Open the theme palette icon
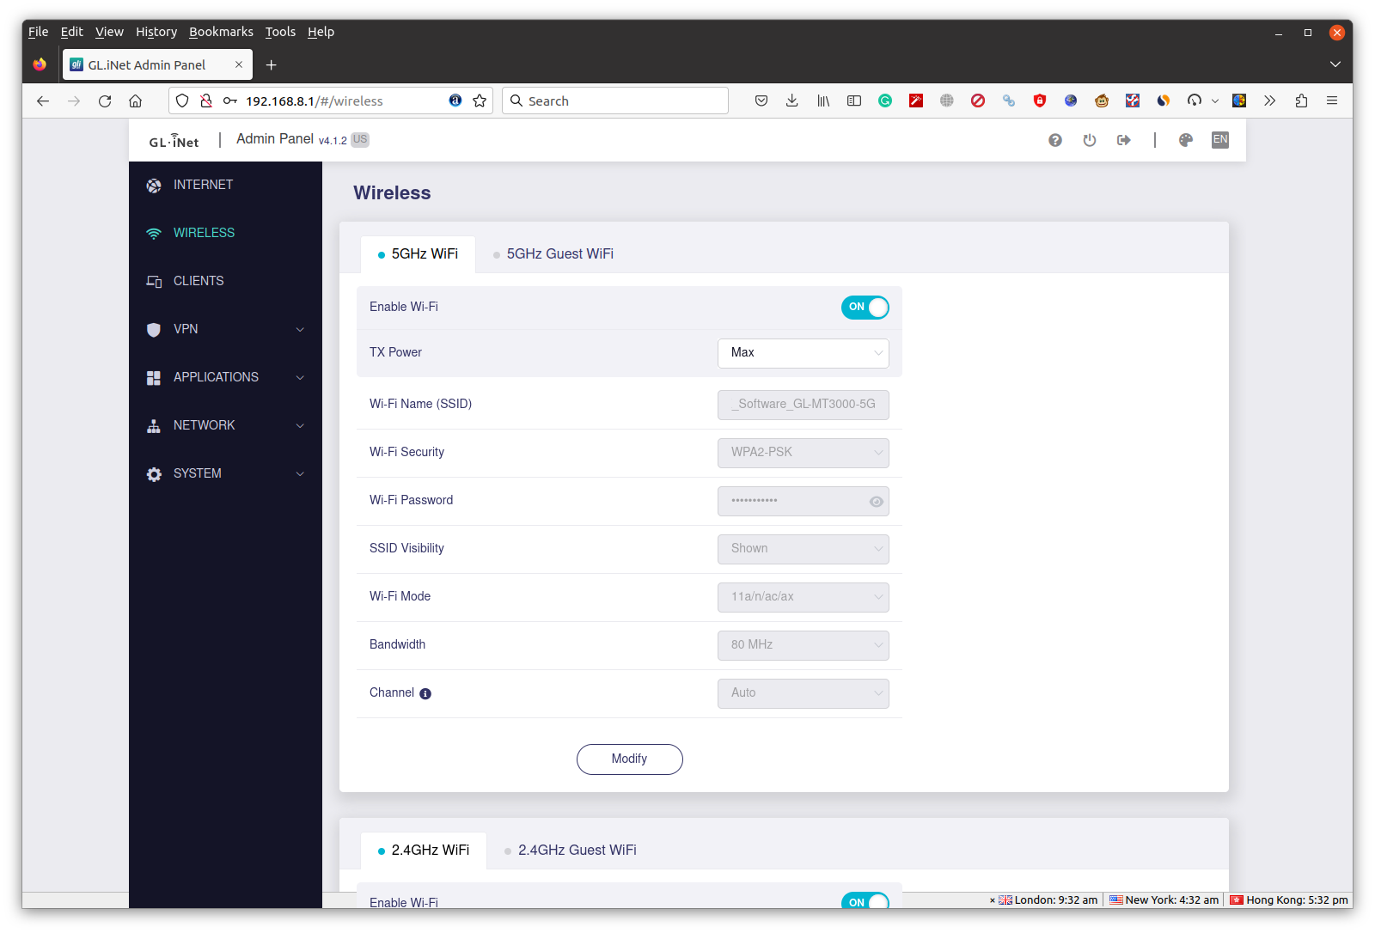The image size is (1375, 933). (x=1185, y=140)
